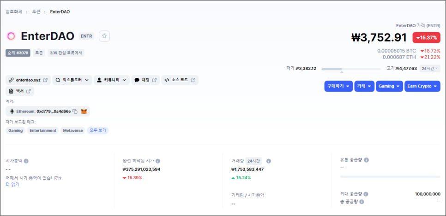Click the ENTR ticker badge
This screenshot has width=446, height=216.
(86, 36)
